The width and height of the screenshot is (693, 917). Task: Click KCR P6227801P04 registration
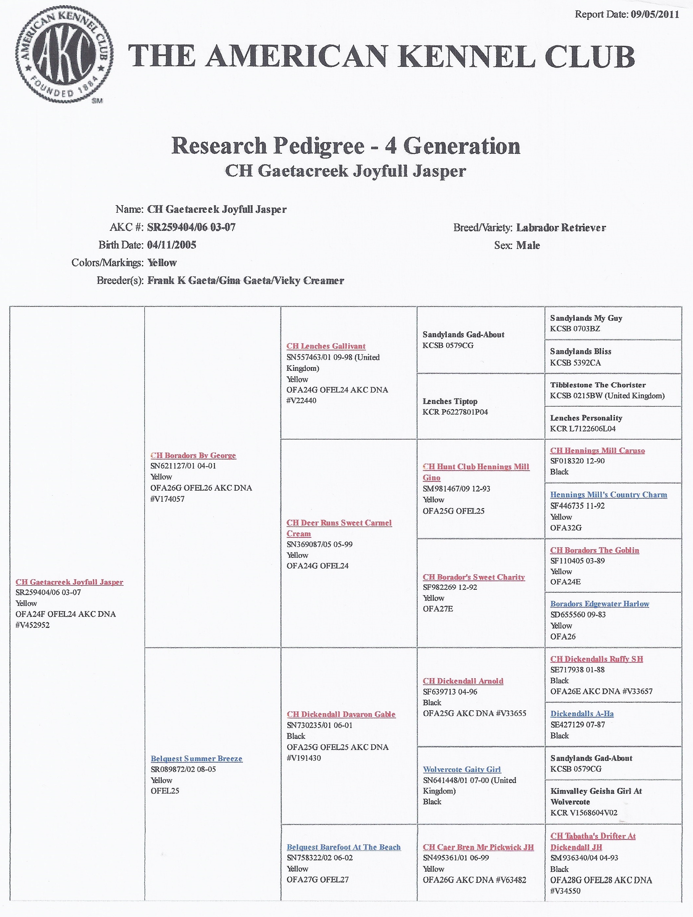[455, 412]
